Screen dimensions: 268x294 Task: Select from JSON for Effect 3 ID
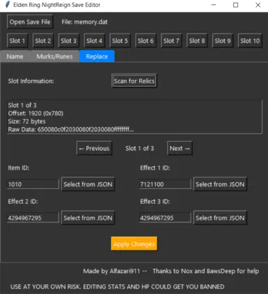(x=220, y=218)
